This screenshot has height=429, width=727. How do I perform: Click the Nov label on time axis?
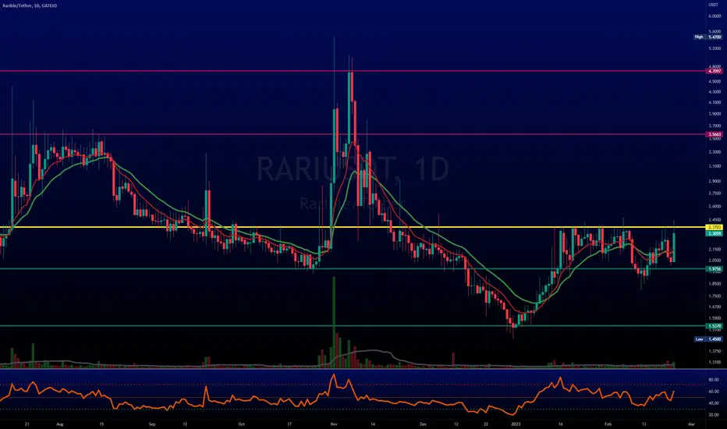tap(334, 424)
